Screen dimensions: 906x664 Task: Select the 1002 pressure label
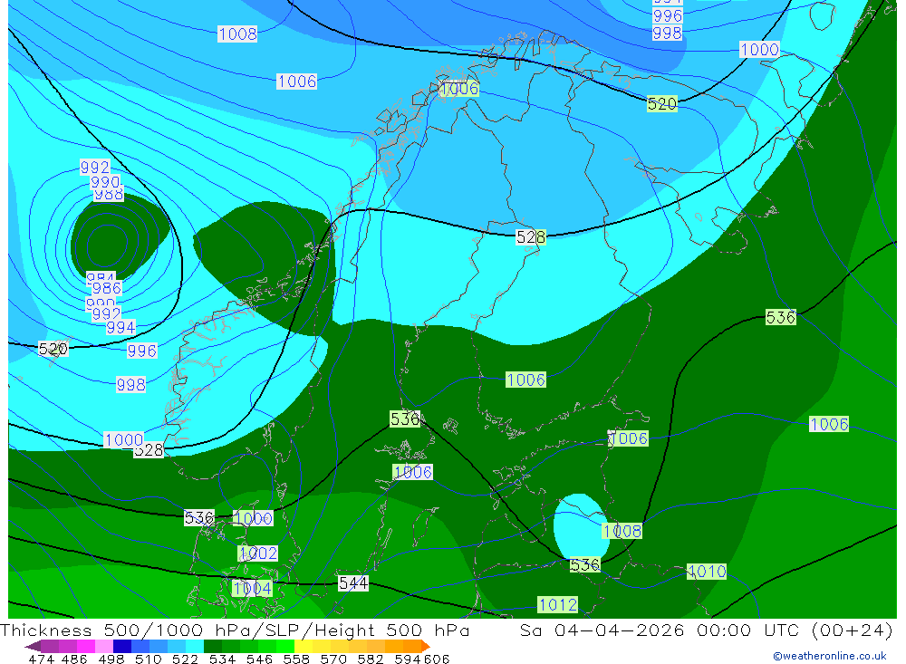(257, 553)
